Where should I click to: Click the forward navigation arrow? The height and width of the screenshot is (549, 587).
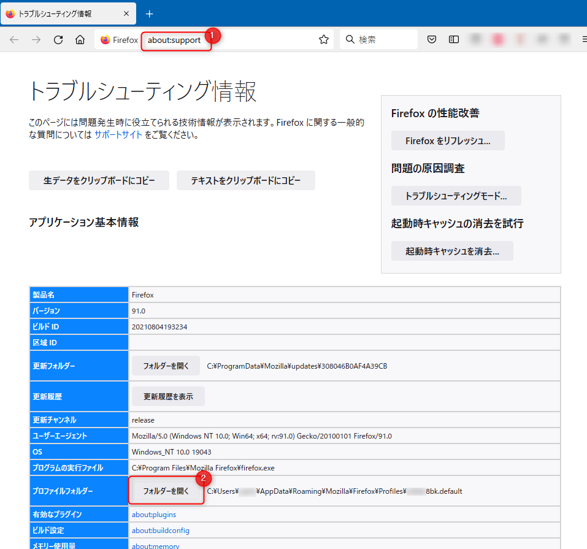coord(36,40)
